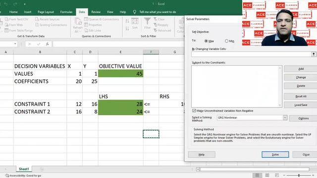Open the View tab
This screenshot has height=178, width=317.
(110, 12)
